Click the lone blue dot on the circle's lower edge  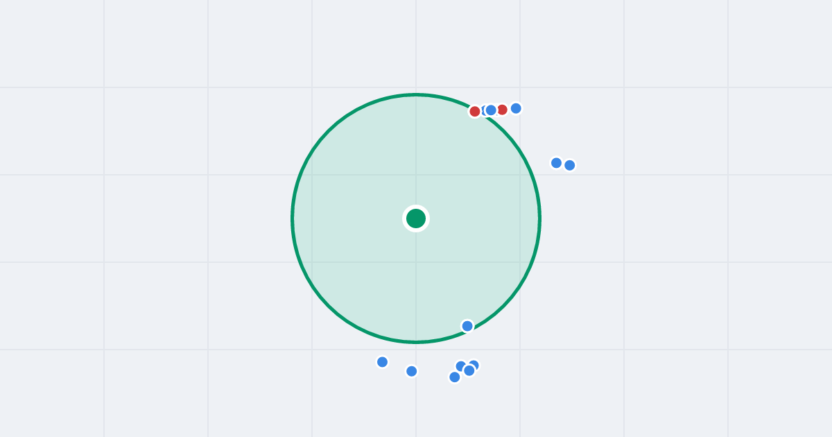(x=467, y=326)
